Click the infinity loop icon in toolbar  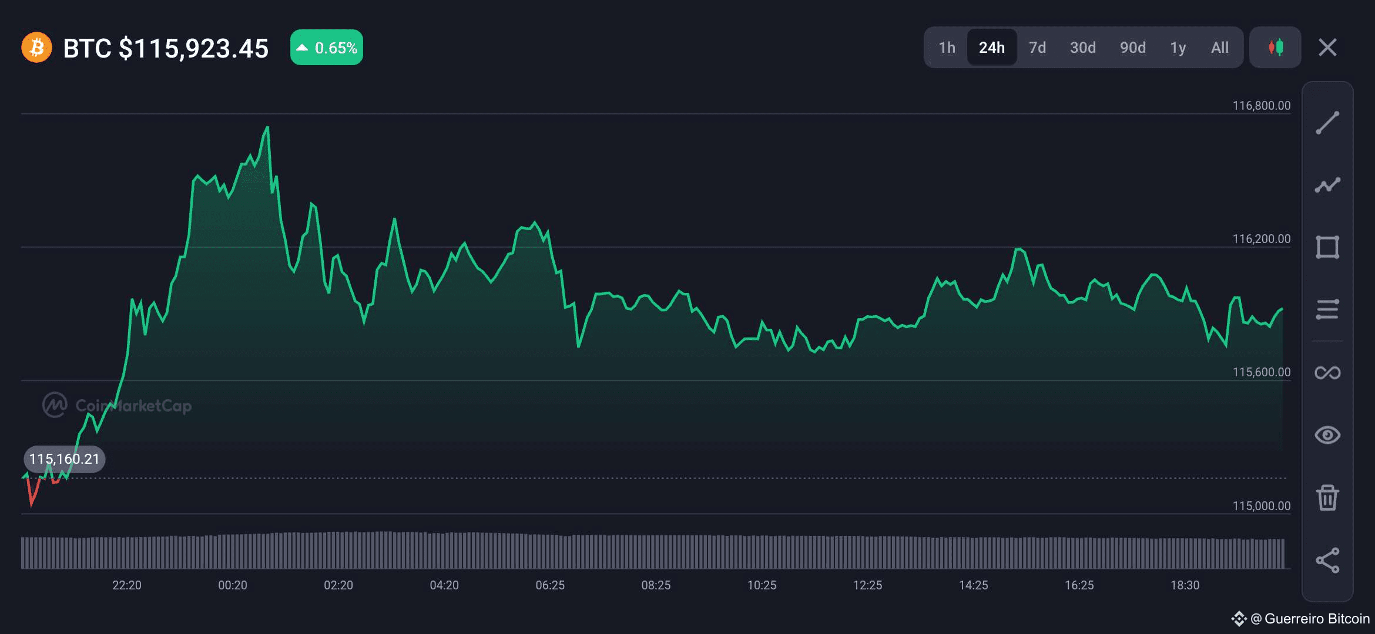pyautogui.click(x=1327, y=373)
